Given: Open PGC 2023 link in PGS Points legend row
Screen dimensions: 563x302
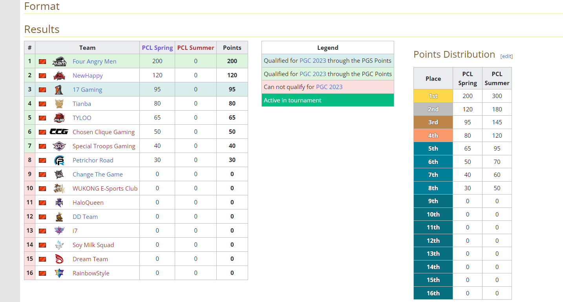Looking at the screenshot, I should coord(313,61).
